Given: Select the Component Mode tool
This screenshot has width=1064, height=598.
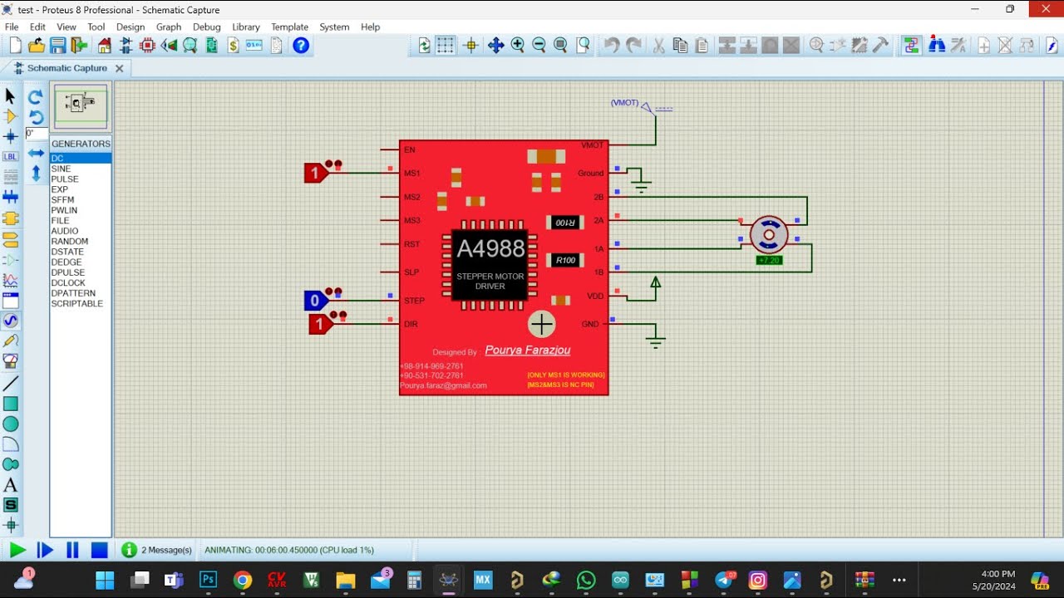Looking at the screenshot, I should [11, 116].
